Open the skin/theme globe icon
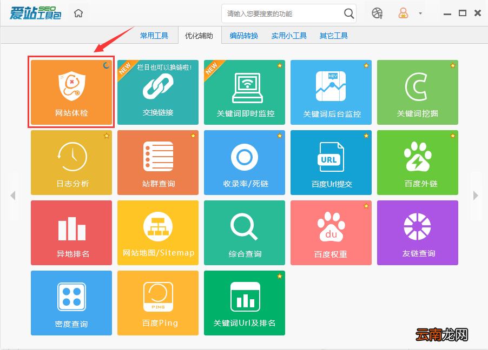Image resolution: width=488 pixels, height=350 pixels. (377, 14)
